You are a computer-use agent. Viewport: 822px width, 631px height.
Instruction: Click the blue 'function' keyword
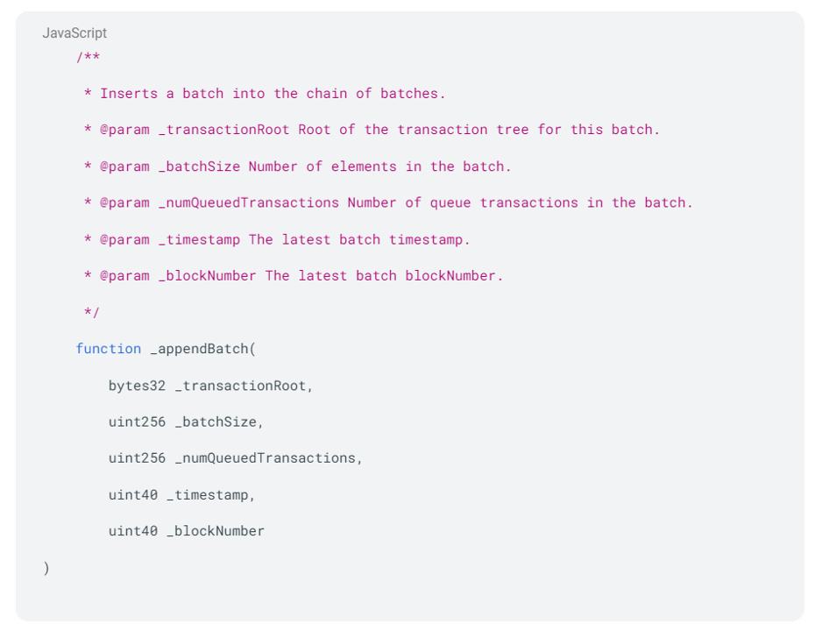108,349
